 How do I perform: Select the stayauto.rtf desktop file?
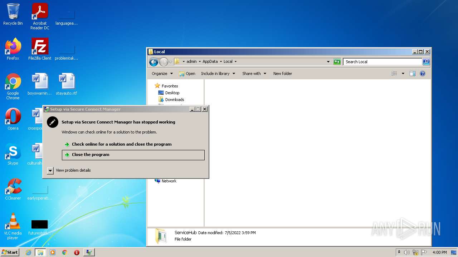click(67, 84)
